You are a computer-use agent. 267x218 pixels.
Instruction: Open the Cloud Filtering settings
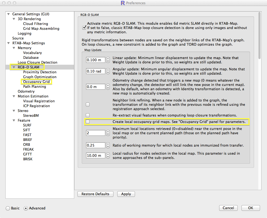35,24
